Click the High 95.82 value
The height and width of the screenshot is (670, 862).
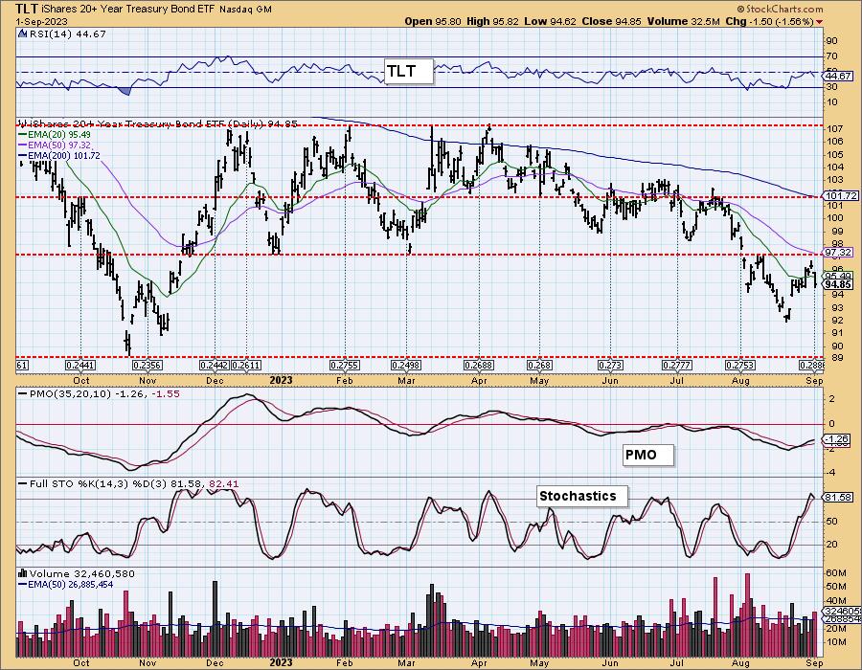click(492, 21)
